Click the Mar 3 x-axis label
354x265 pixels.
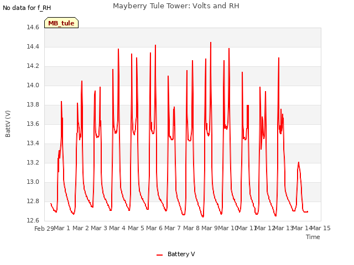(99, 228)
